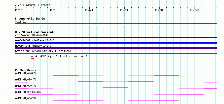
Task: Click the magenta intron line of NM_001142446
Action: click(116, 94)
